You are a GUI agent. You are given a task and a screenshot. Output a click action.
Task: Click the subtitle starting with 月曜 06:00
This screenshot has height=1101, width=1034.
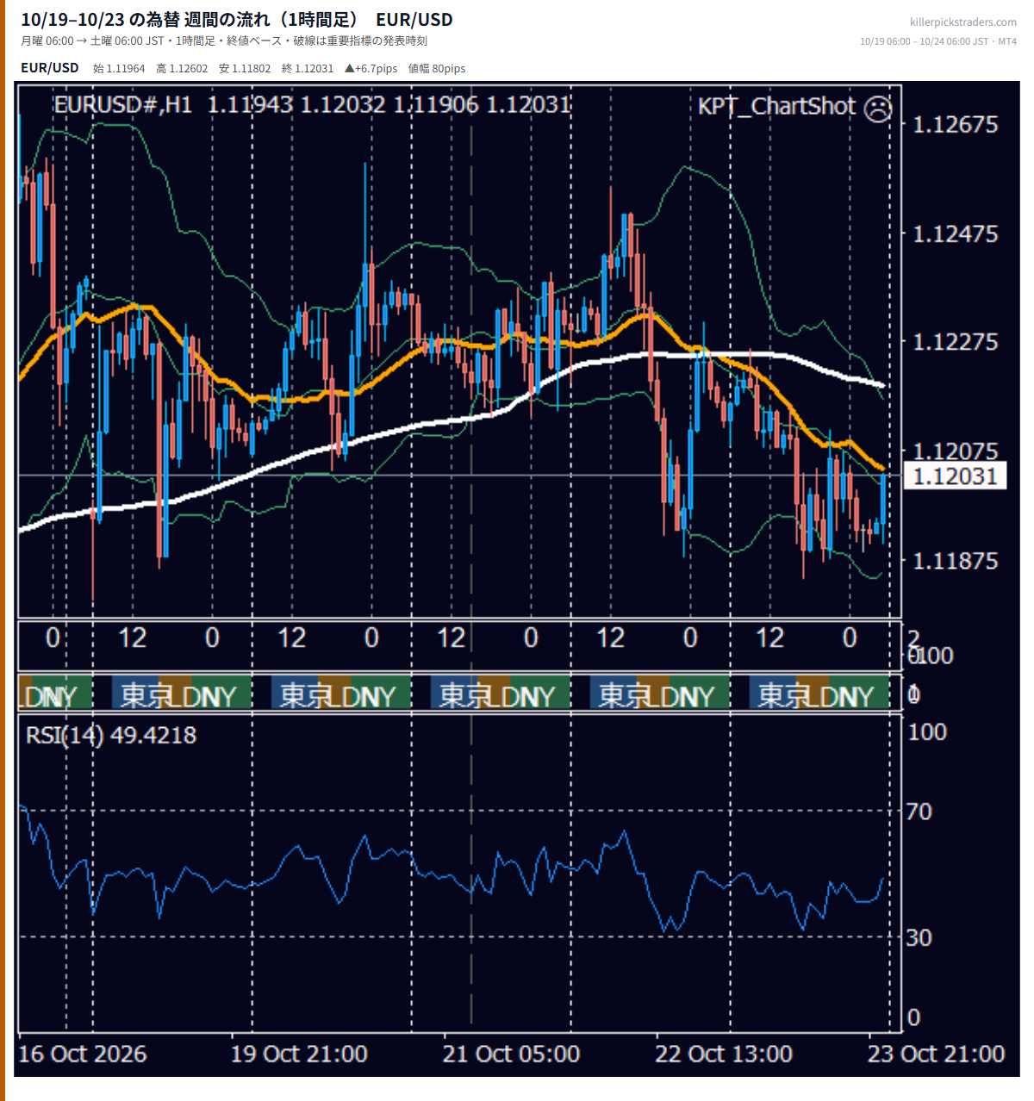[x=224, y=40]
